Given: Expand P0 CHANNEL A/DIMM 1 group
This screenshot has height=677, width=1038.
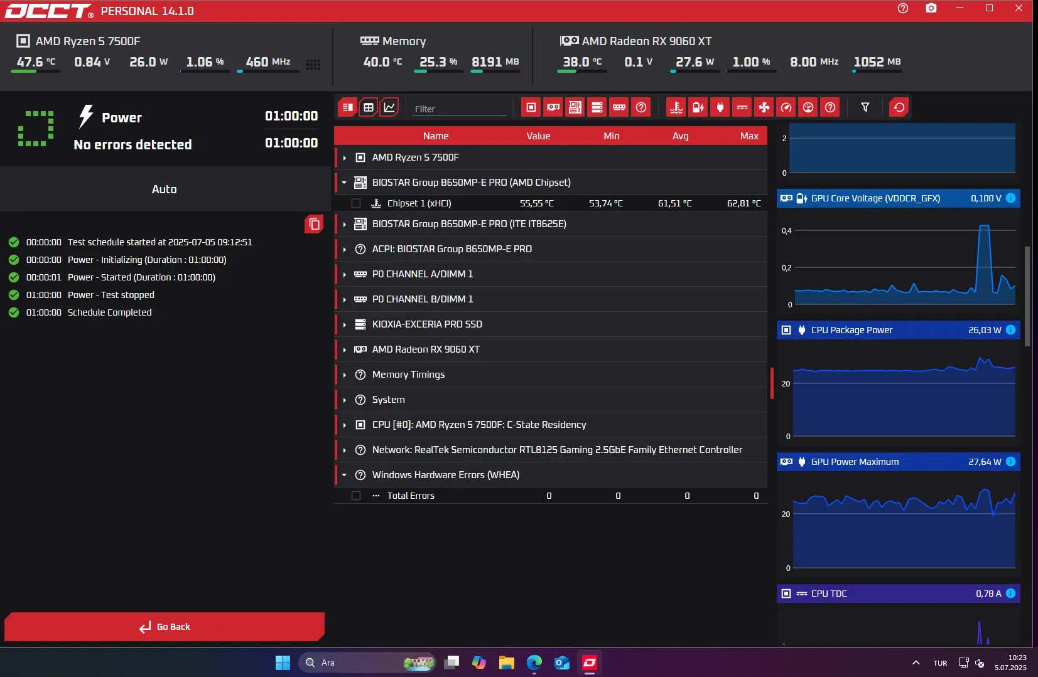Looking at the screenshot, I should pyautogui.click(x=345, y=274).
